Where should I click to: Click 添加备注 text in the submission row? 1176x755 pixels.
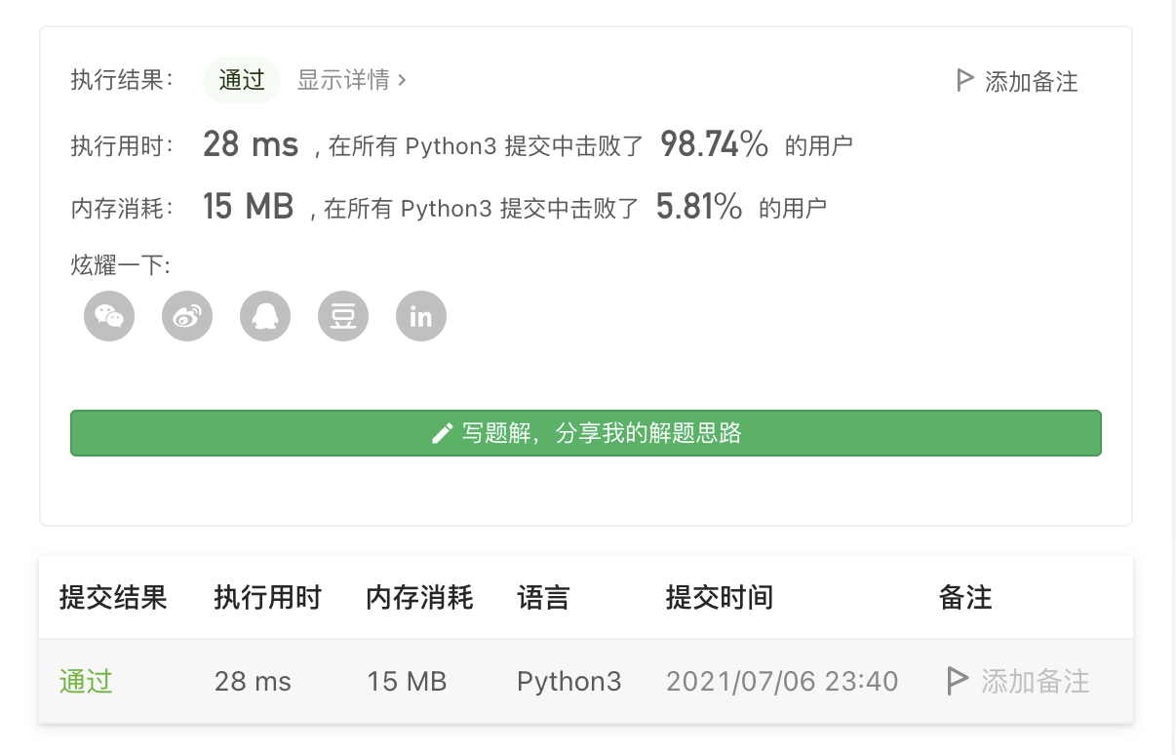(1035, 681)
